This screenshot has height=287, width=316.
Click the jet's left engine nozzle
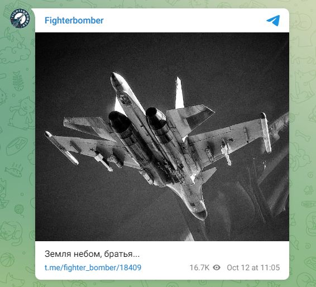pos(118,122)
